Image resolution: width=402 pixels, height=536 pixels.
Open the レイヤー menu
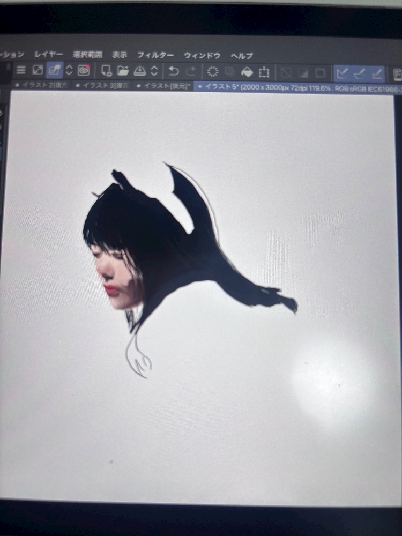pyautogui.click(x=49, y=55)
